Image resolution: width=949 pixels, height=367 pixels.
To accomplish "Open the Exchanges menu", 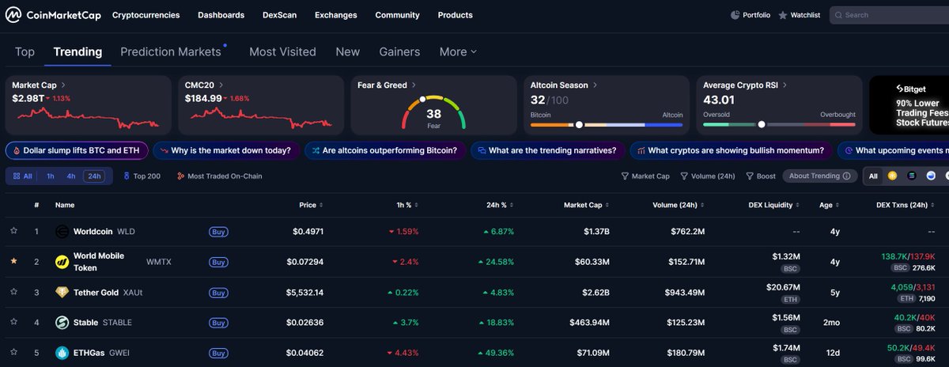I will coord(335,15).
